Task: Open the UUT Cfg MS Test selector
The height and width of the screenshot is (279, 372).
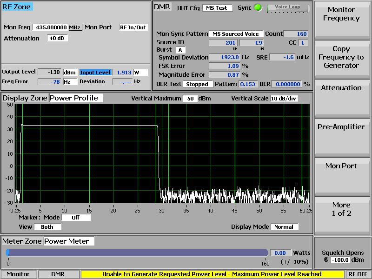Action: click(217, 8)
